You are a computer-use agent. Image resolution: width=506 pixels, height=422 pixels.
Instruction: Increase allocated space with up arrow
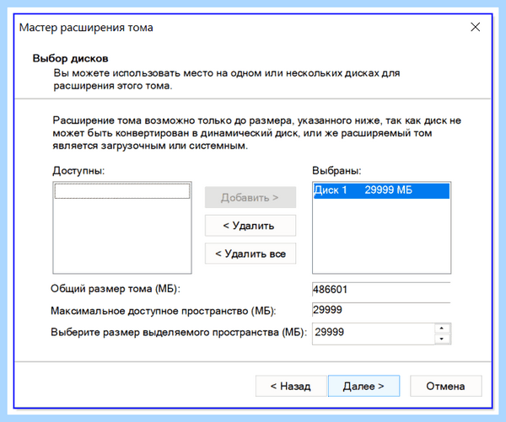coord(443,329)
